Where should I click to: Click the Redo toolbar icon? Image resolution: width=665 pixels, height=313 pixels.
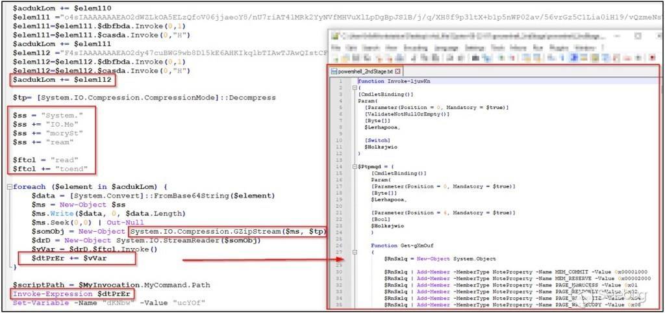click(460, 58)
